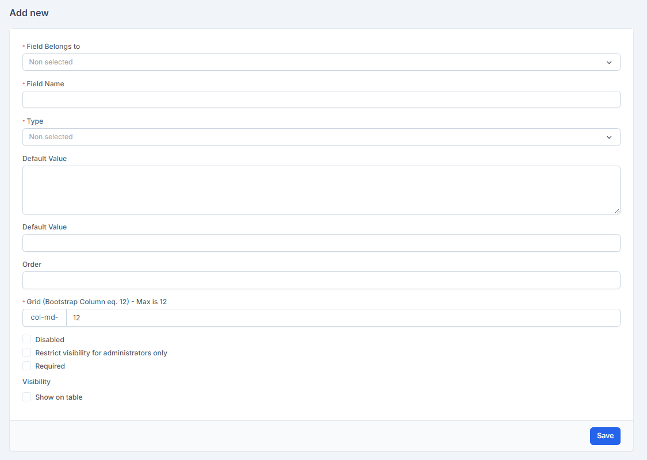Click the Visibility section label
The width and height of the screenshot is (647, 460).
tap(36, 382)
